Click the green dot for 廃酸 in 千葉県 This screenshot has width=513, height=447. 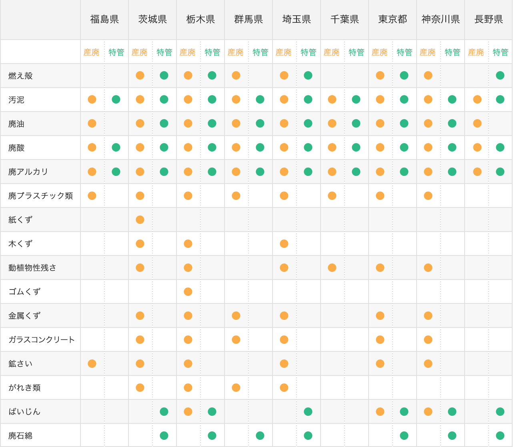[x=356, y=147]
